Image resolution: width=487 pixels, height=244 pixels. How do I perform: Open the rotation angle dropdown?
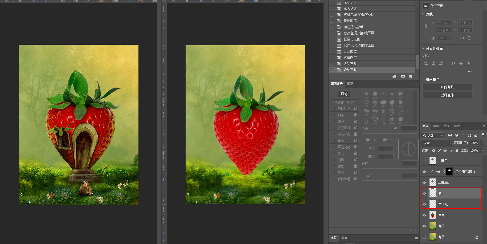coord(450,38)
